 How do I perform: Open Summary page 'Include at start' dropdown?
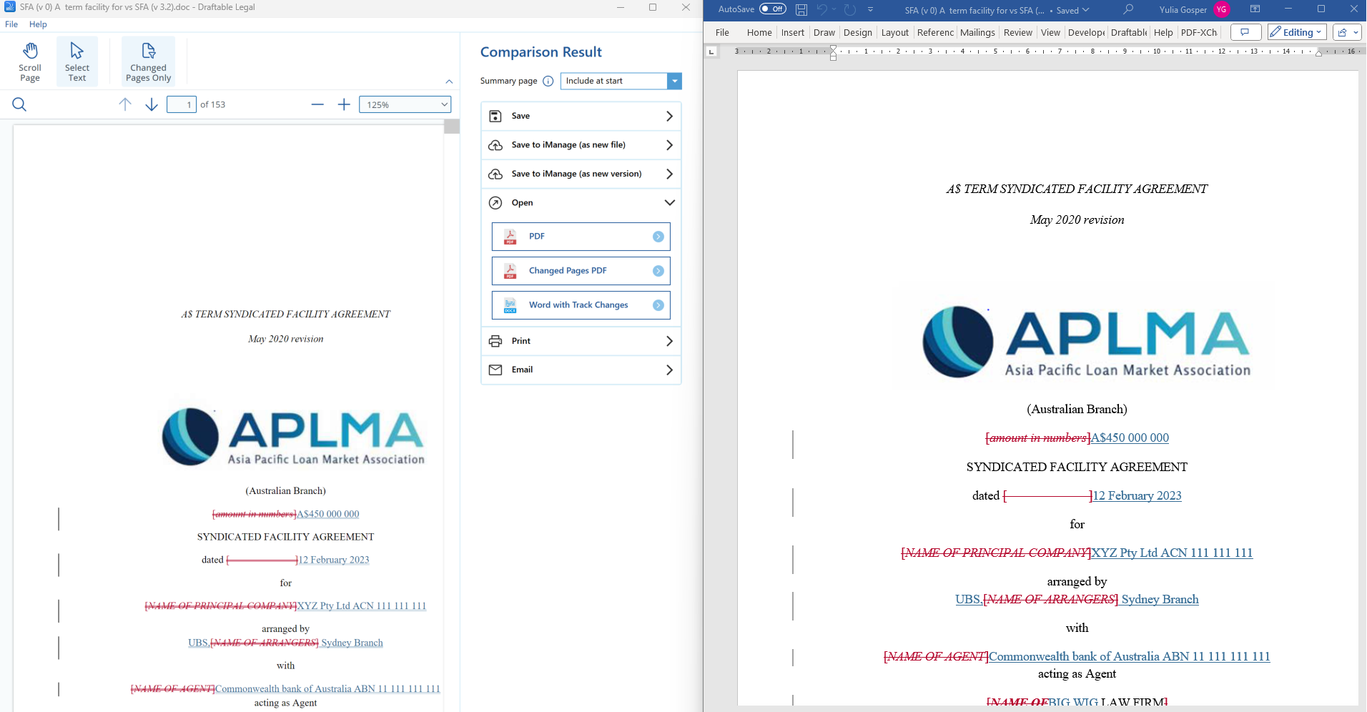click(621, 81)
